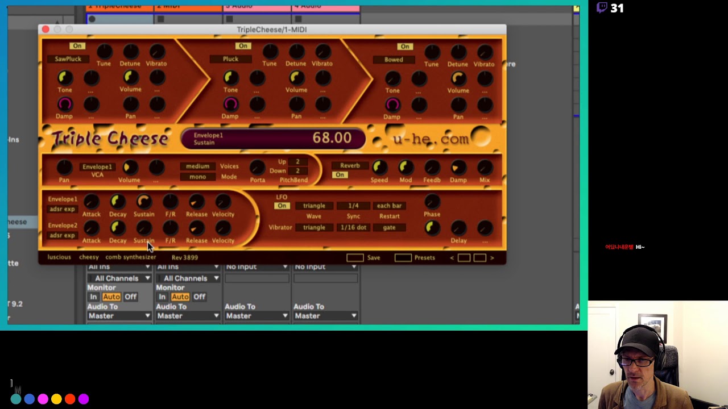Adjust the reverb Mix knob

click(x=485, y=167)
